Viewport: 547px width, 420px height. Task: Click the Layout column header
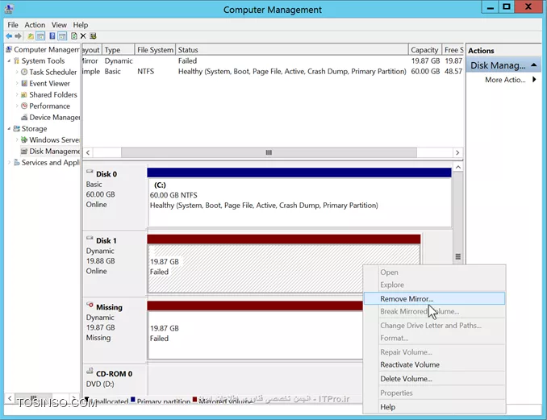(91, 50)
